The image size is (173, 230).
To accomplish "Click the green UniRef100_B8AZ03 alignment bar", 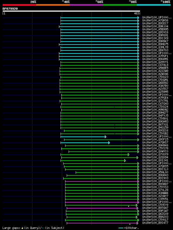I will [102, 217].
